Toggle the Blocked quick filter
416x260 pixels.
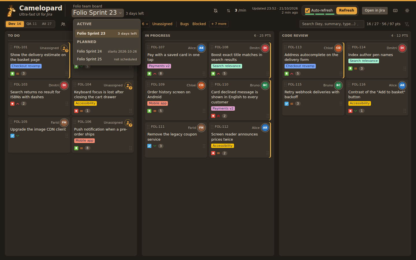(199, 24)
